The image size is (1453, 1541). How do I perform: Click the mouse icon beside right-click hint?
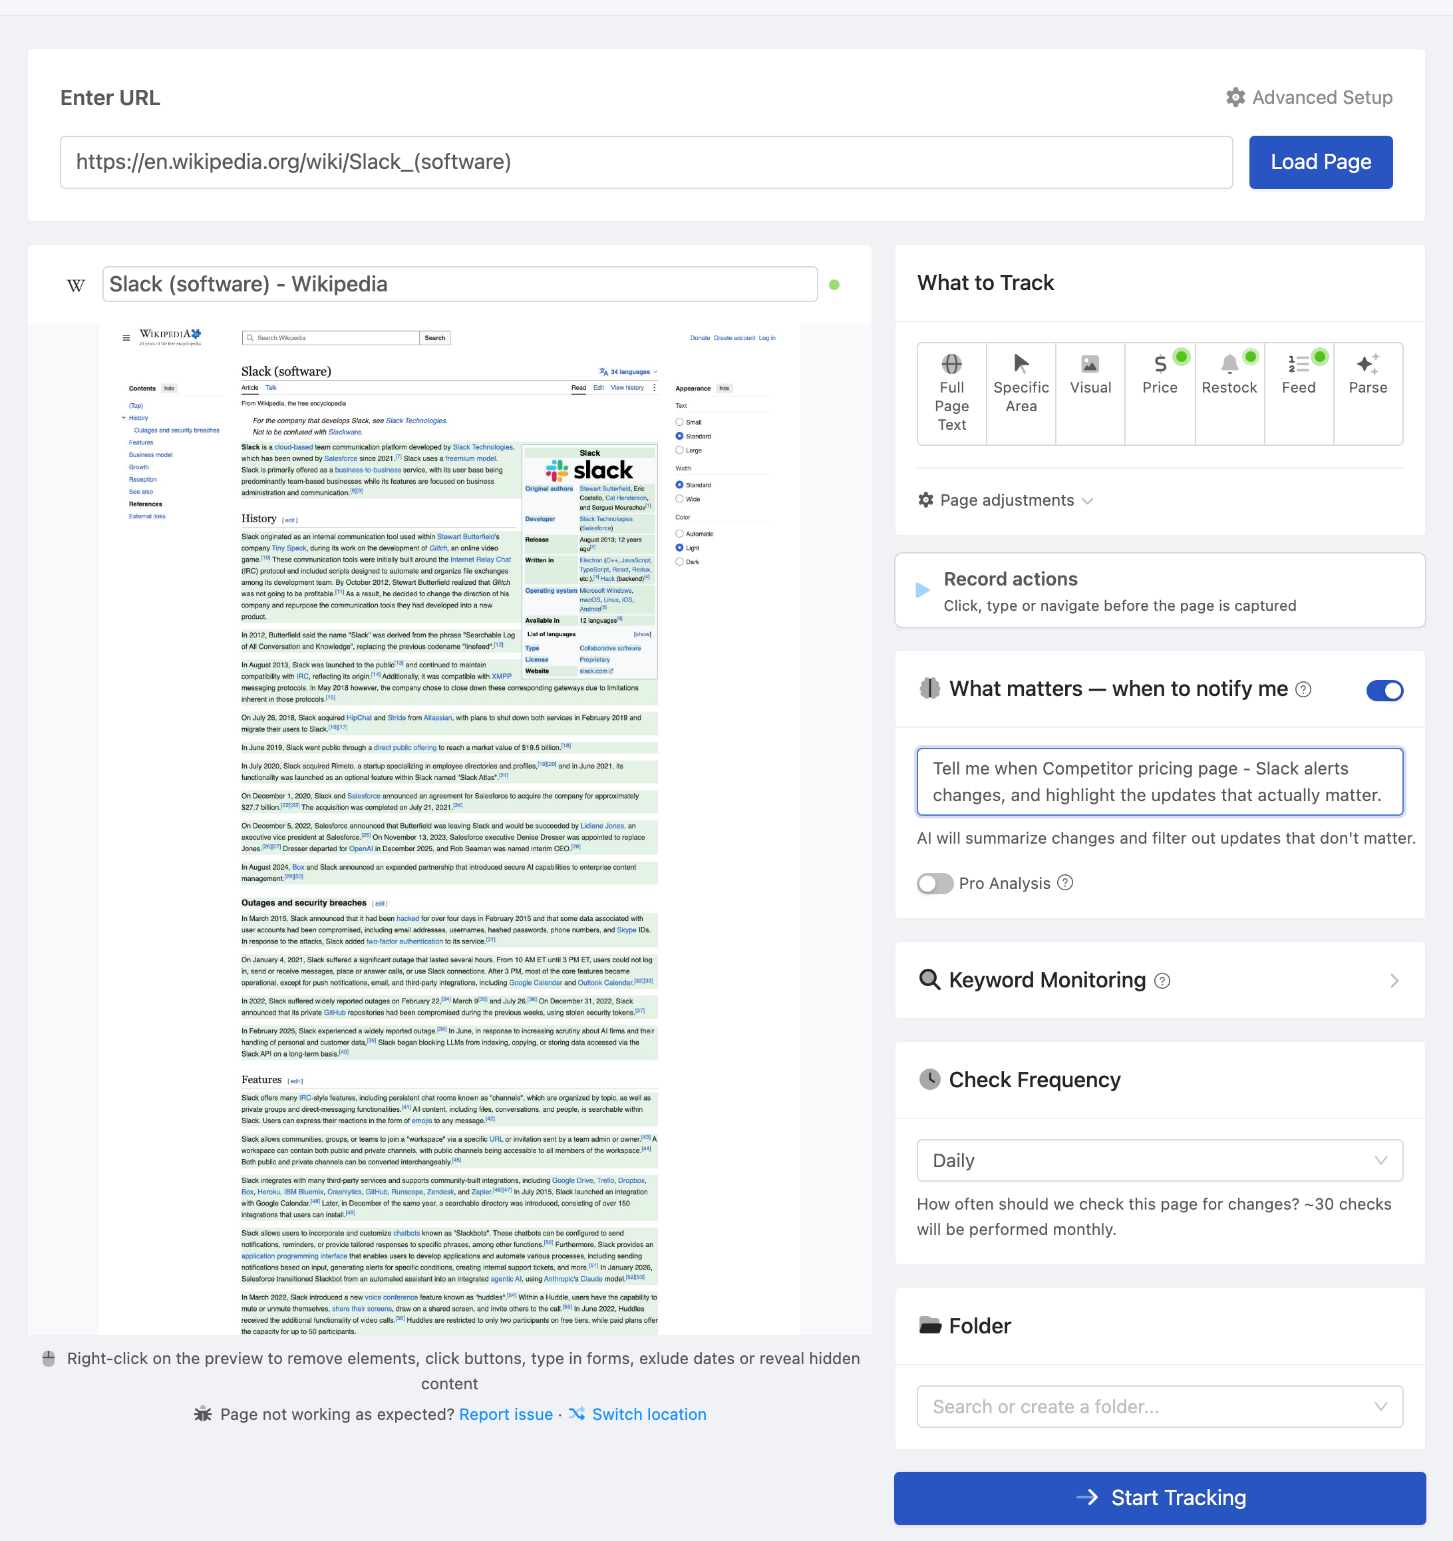[x=48, y=1358]
